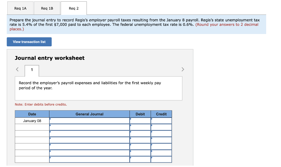
Task: Open fifth row General Journal account dropdown
Action: 89,146
